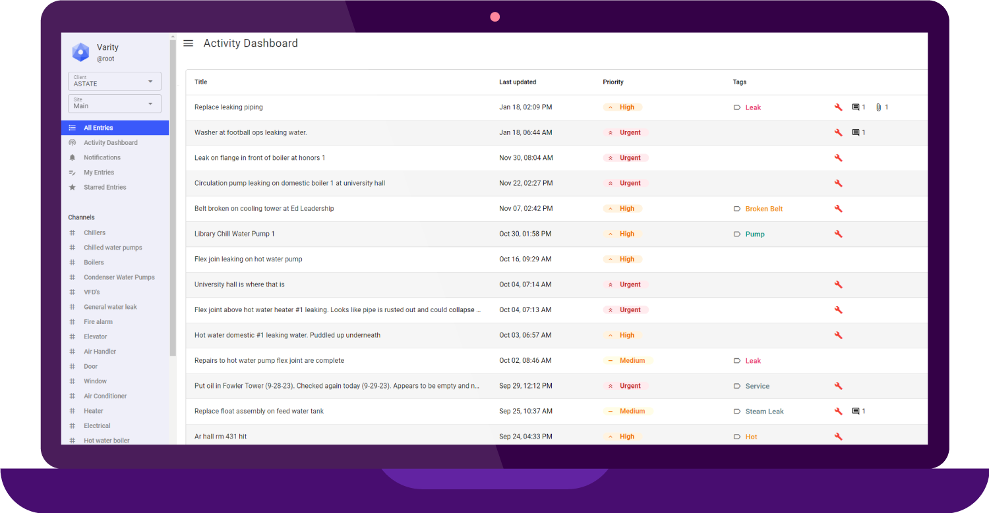
Task: Open entry 'University hall is where that is'
Action: pyautogui.click(x=239, y=284)
